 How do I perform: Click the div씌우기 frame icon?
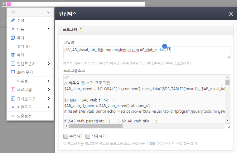pos(13,72)
